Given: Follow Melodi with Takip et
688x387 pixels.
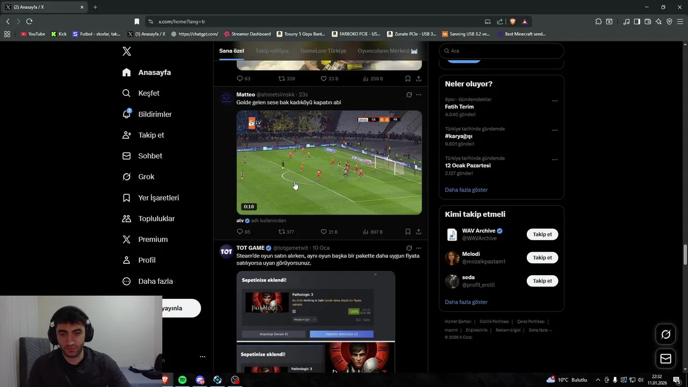Looking at the screenshot, I should (x=542, y=257).
